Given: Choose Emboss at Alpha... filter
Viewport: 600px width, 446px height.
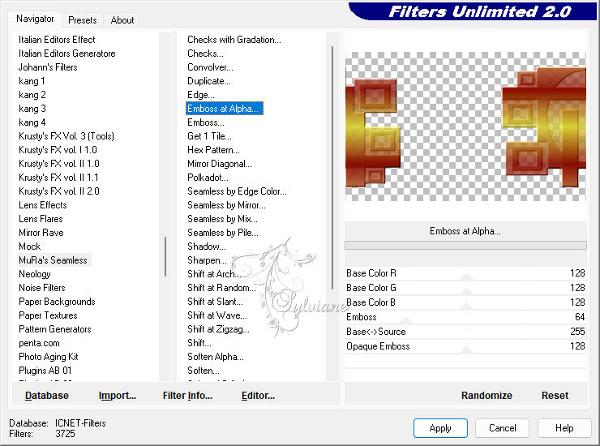Looking at the screenshot, I should tap(225, 109).
